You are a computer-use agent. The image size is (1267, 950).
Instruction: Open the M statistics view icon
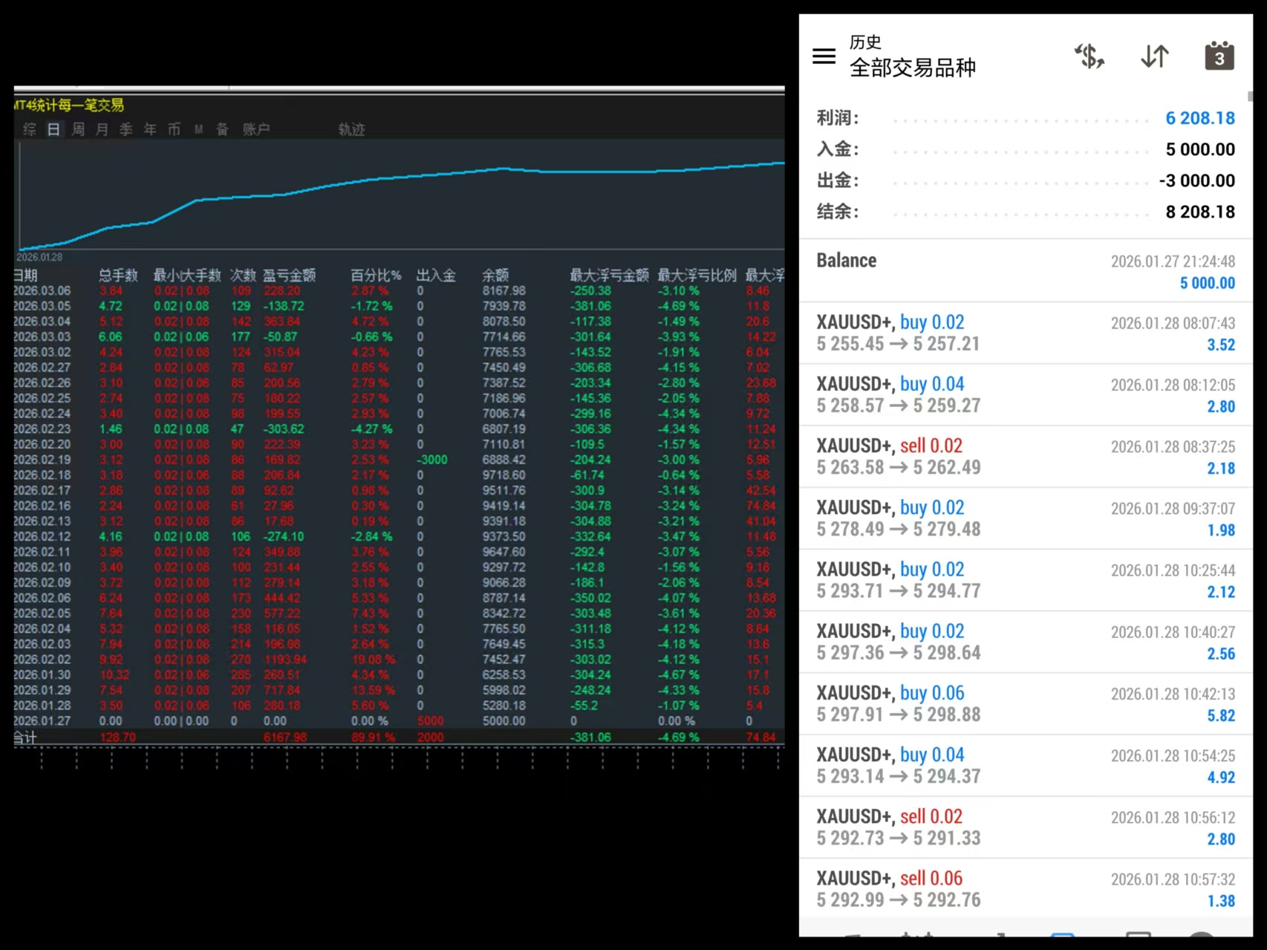pos(198,128)
